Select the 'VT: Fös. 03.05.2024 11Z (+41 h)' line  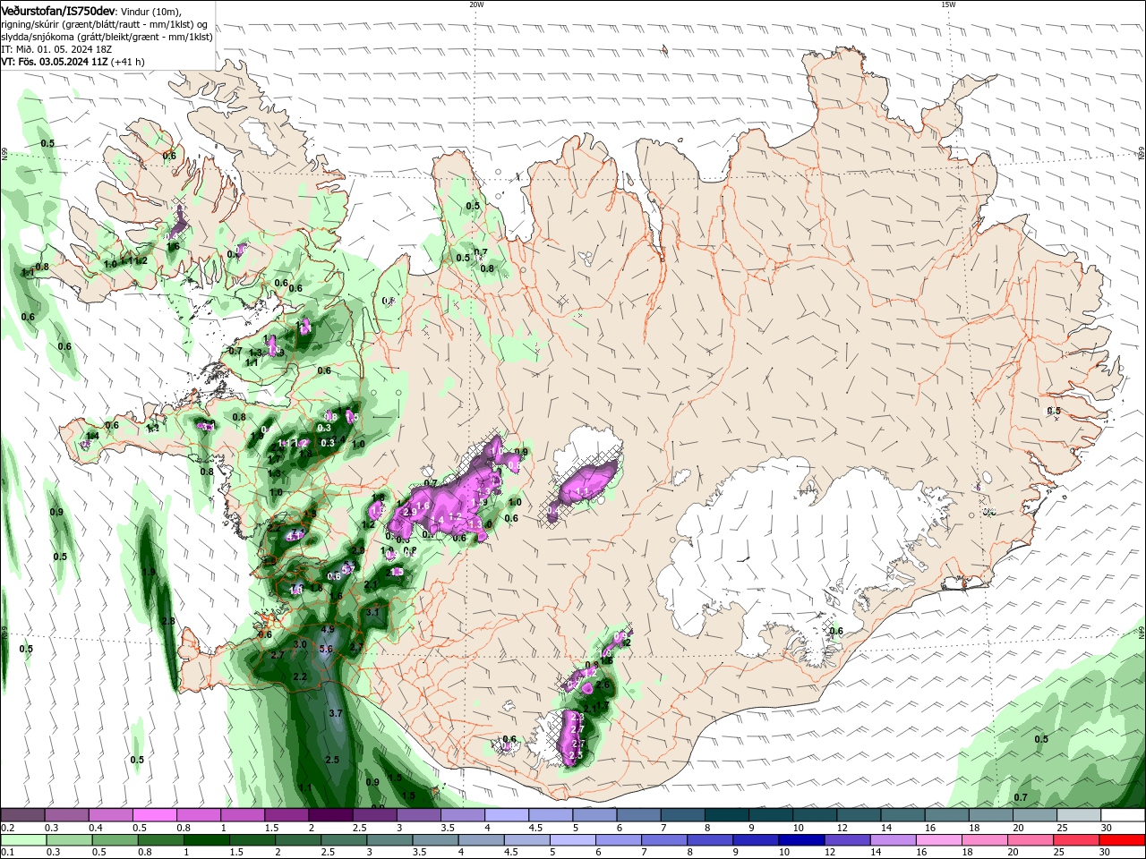[73, 62]
